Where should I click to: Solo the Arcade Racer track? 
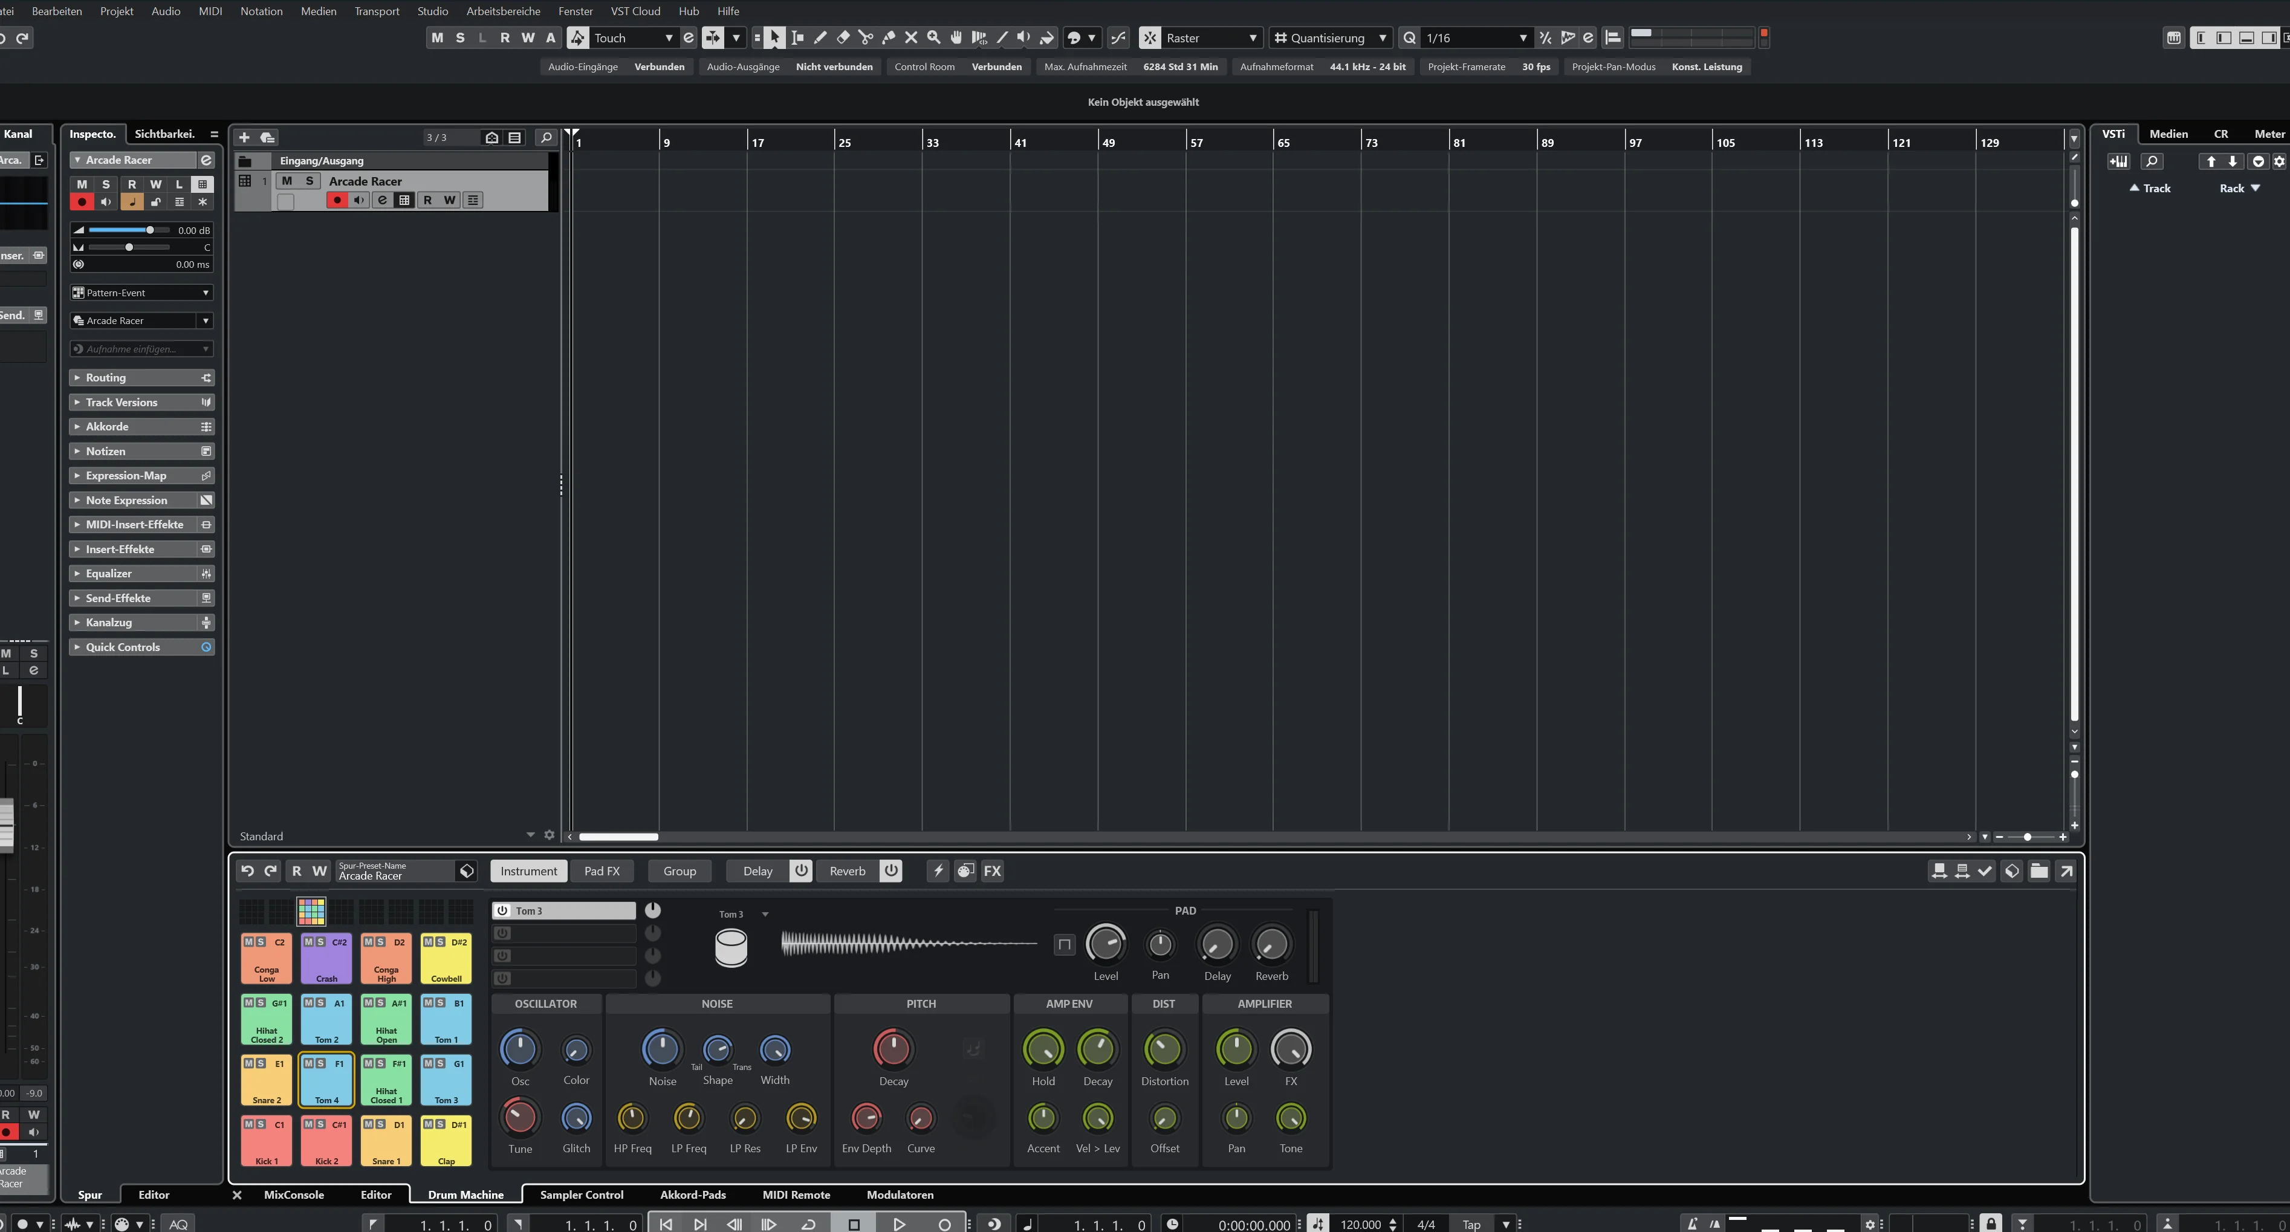tap(310, 180)
